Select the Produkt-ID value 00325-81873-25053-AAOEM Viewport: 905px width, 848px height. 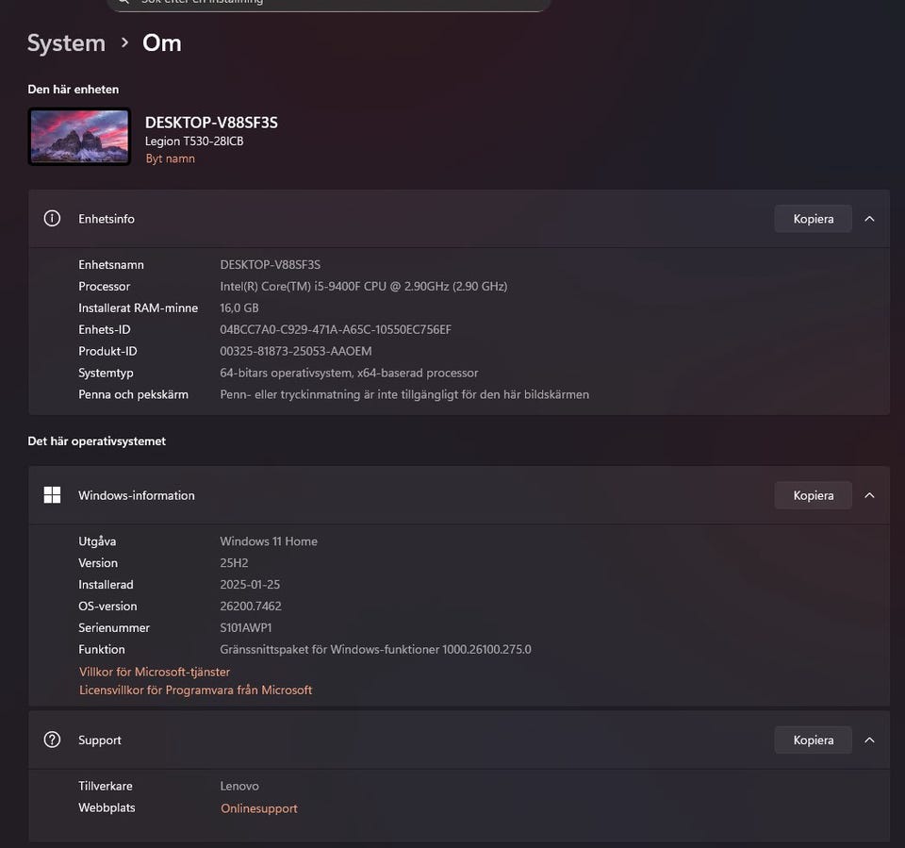(295, 351)
